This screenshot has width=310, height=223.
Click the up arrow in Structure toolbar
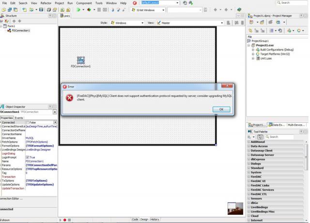click(14, 21)
